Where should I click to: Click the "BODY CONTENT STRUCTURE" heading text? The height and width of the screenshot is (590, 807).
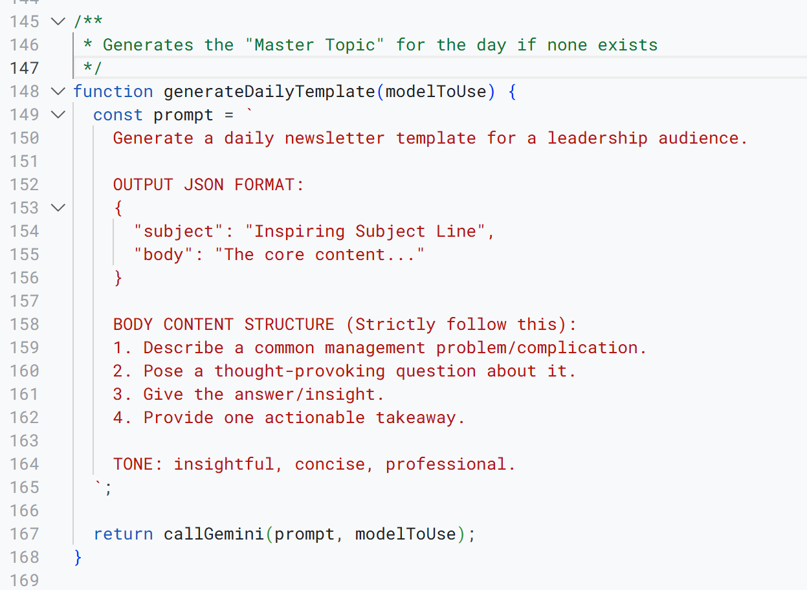pos(224,324)
